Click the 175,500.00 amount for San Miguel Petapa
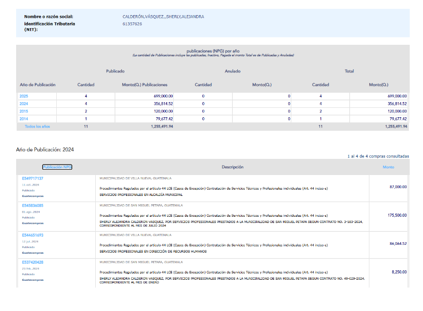Viewport: 423px width, 311px height. point(397,215)
